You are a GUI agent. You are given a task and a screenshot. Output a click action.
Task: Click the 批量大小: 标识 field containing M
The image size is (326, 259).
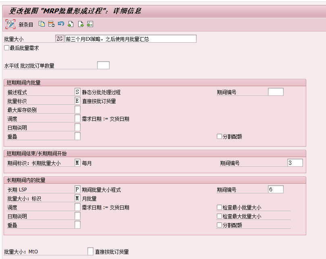pyautogui.click(x=77, y=198)
